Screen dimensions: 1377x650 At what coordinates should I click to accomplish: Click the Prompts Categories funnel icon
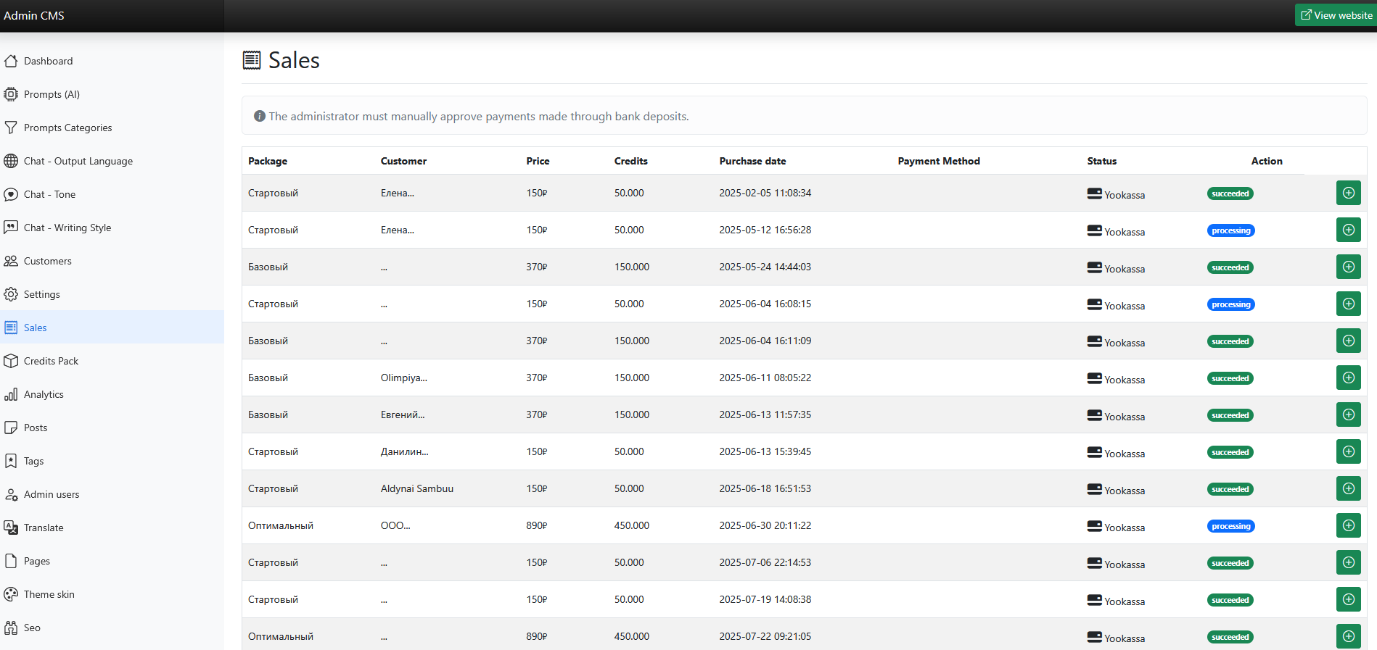tap(11, 128)
